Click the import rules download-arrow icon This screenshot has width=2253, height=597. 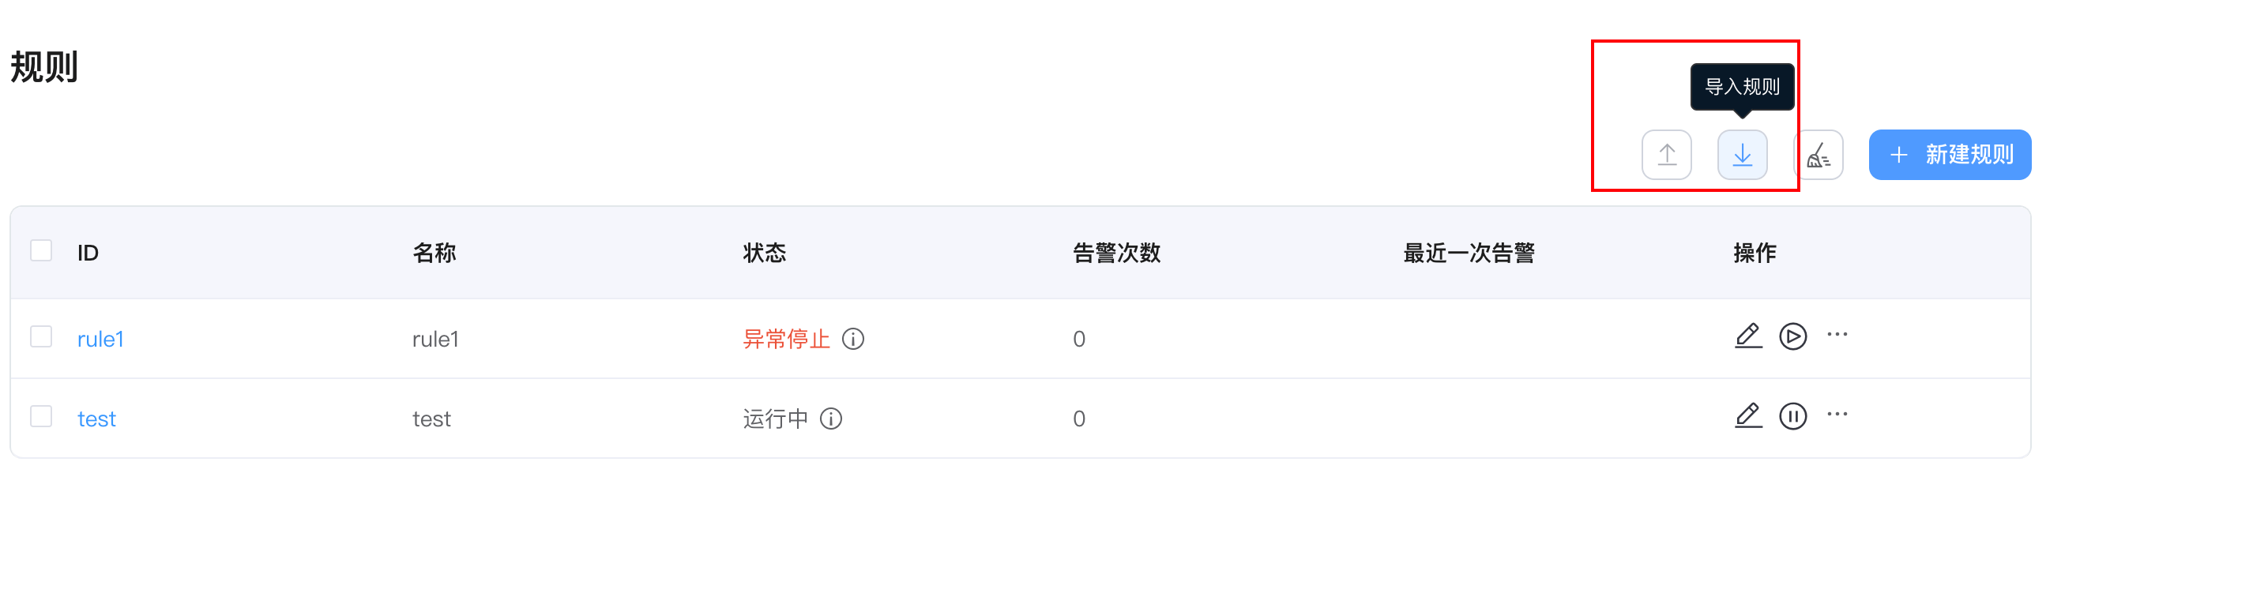click(1741, 155)
